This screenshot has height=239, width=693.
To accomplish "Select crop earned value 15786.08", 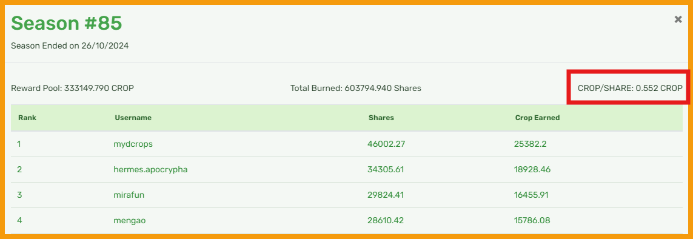I will coord(532,220).
